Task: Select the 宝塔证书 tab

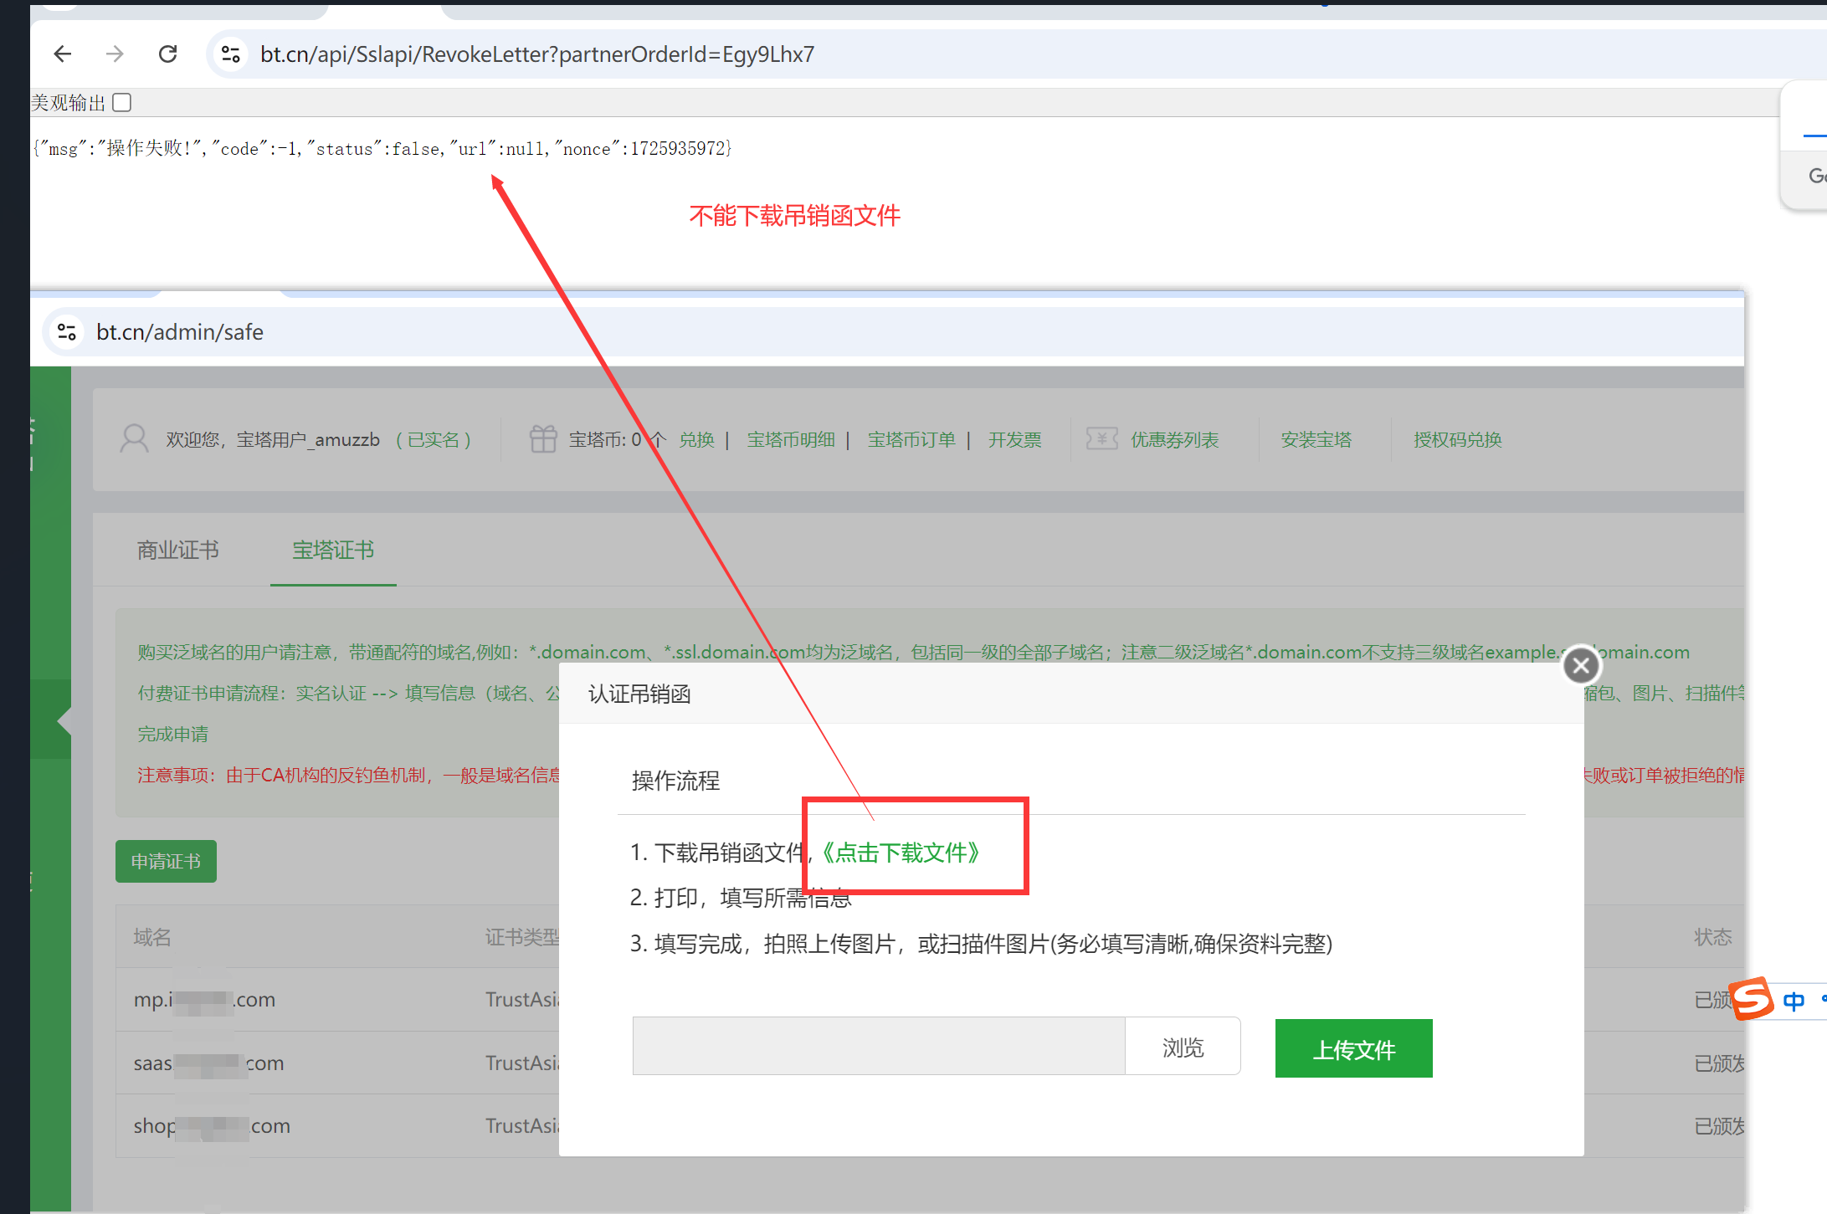Action: [333, 550]
